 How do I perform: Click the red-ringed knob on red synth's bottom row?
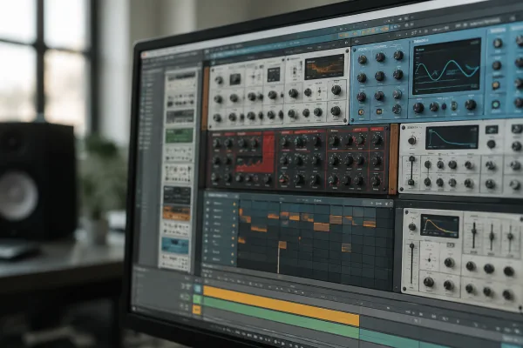click(283, 179)
